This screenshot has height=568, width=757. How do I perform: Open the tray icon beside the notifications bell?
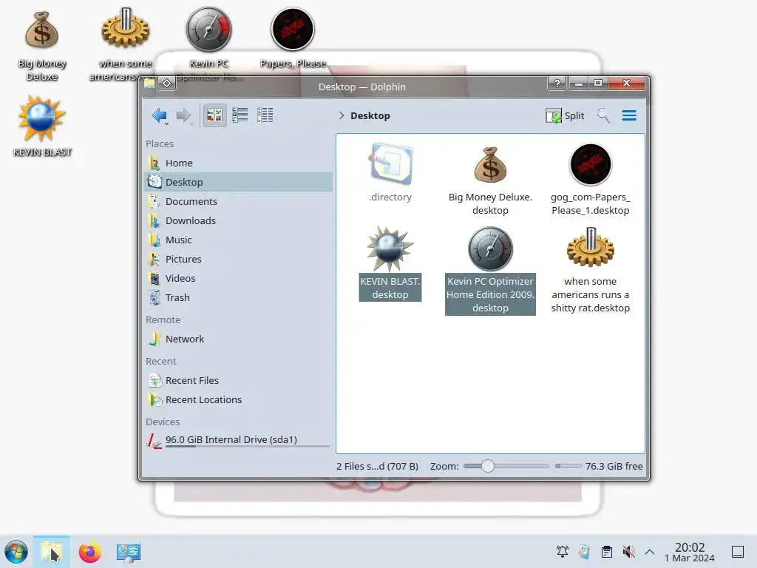[x=584, y=552]
